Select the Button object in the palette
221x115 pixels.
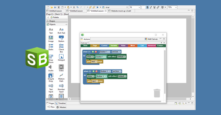[x=61, y=39]
